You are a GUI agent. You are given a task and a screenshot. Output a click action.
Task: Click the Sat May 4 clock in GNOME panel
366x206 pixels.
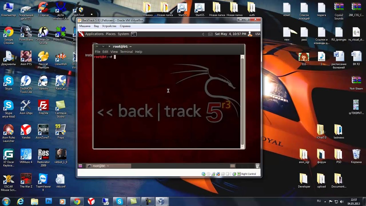coord(230,34)
